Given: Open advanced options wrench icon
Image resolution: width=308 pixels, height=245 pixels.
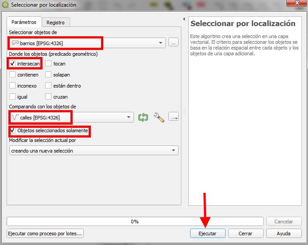Looking at the screenshot, I should pyautogui.click(x=159, y=117).
